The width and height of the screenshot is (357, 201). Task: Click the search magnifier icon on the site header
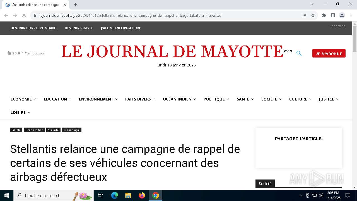pos(299,53)
